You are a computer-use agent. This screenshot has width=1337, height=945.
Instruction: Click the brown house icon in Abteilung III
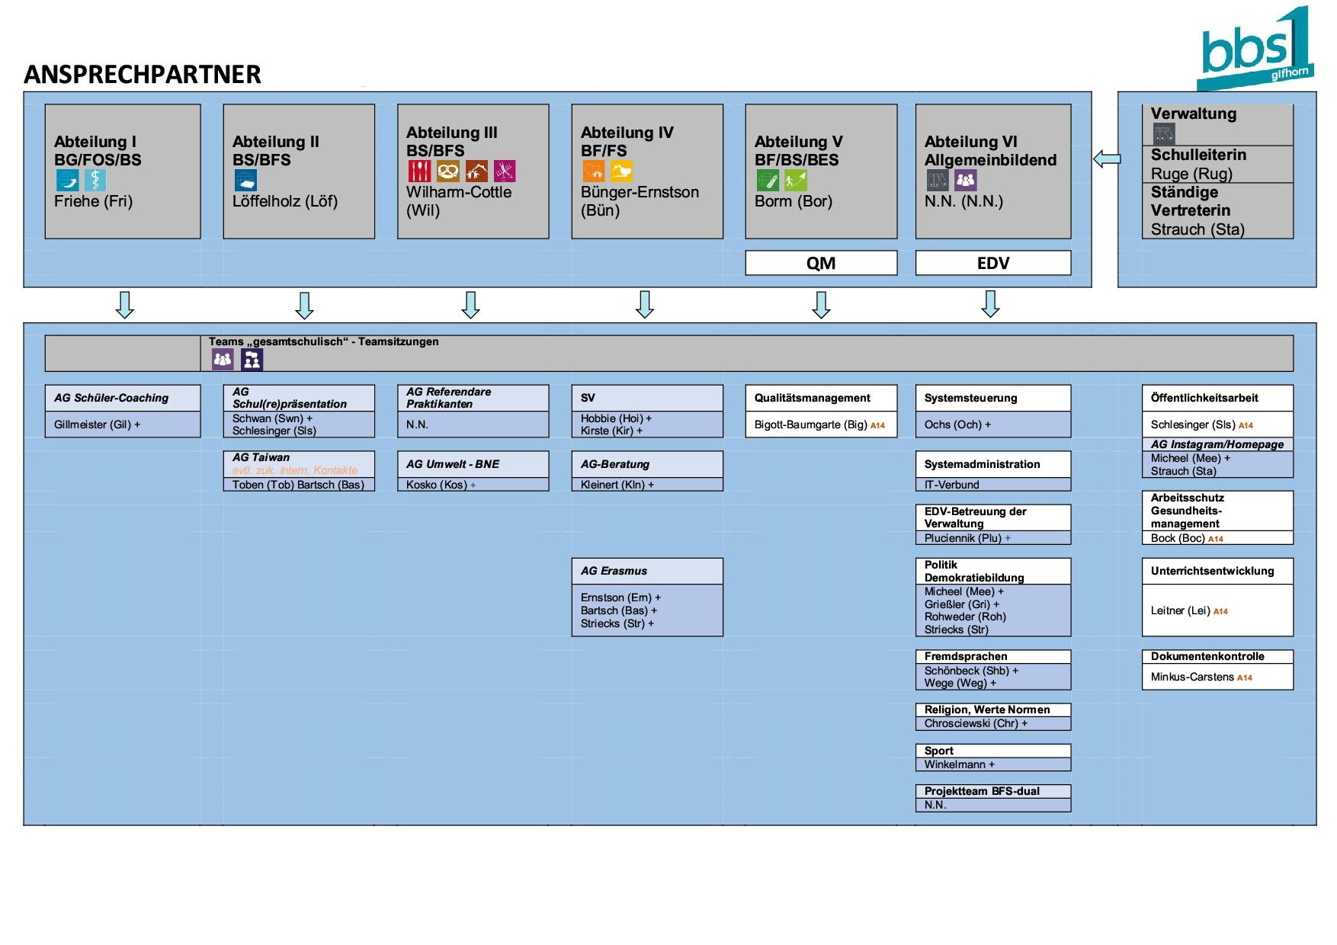pos(476,171)
